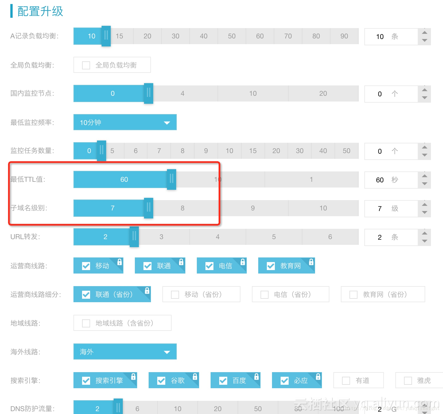Image resolution: width=443 pixels, height=414 pixels.
Task: Set URL转发 slider to 4
Action: tap(218, 237)
